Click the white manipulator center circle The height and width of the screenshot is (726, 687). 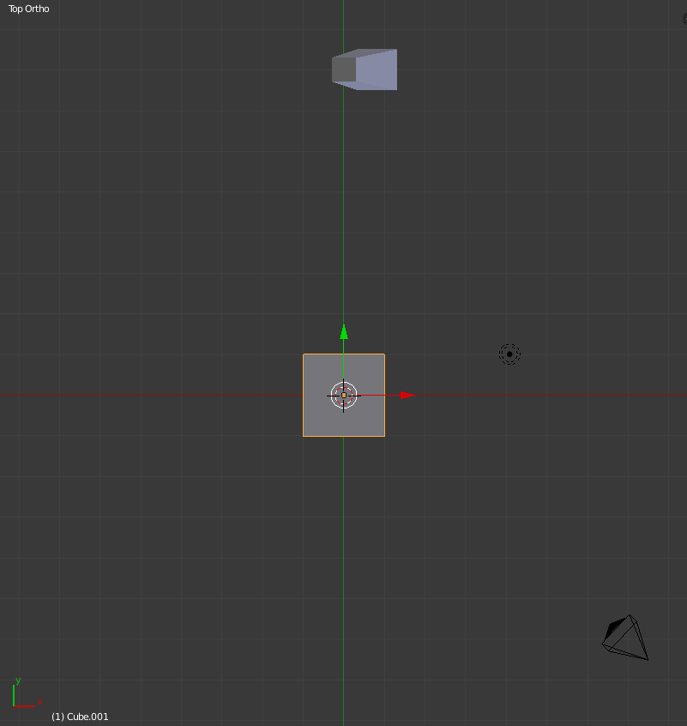(x=344, y=395)
